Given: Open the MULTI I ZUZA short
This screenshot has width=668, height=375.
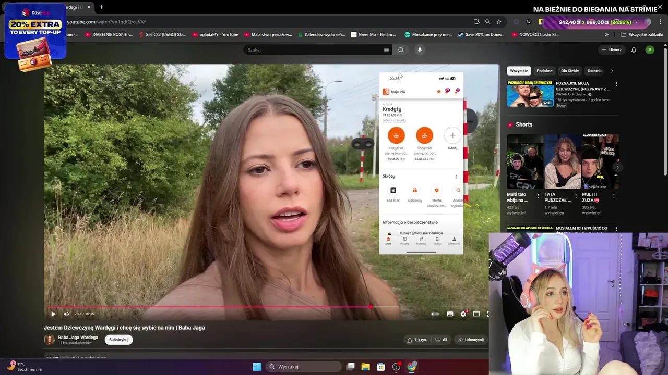Looking at the screenshot, I should coord(600,161).
